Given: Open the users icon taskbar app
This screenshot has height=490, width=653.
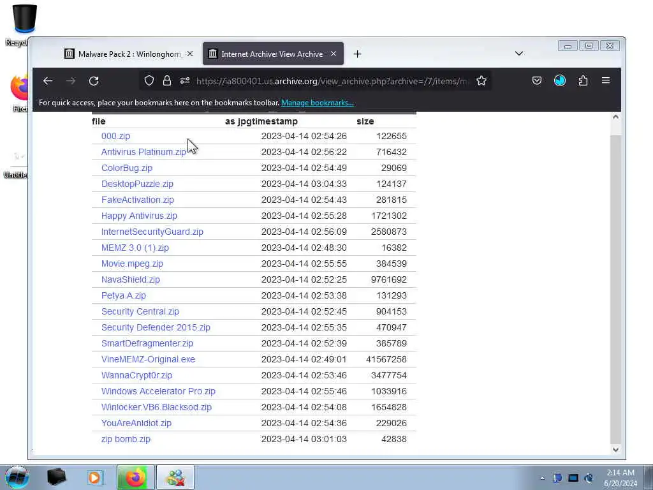Looking at the screenshot, I should [175, 477].
